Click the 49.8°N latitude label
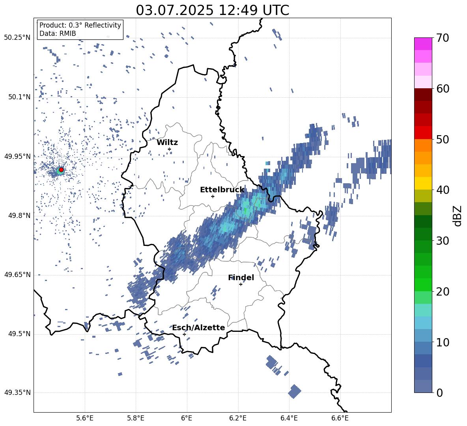 click(x=19, y=216)
